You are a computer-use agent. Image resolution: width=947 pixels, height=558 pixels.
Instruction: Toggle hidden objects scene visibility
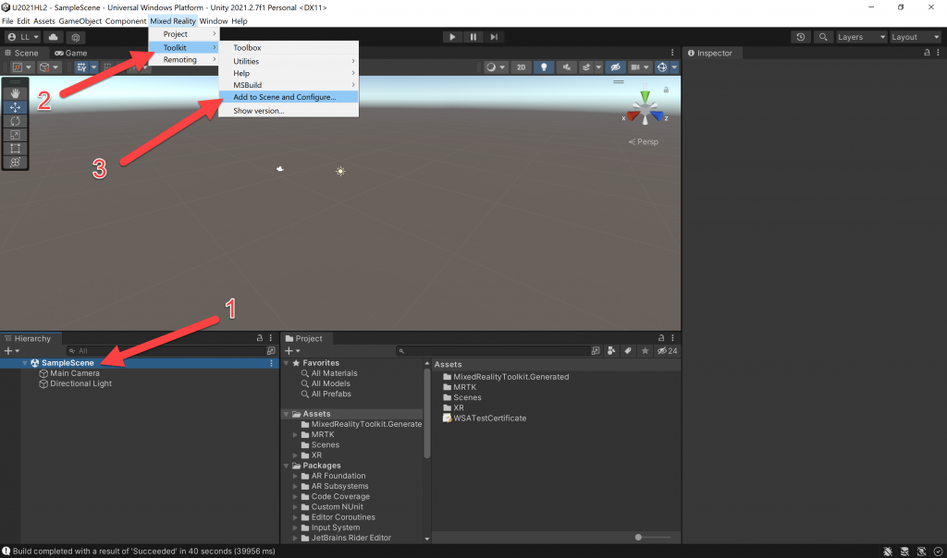615,67
